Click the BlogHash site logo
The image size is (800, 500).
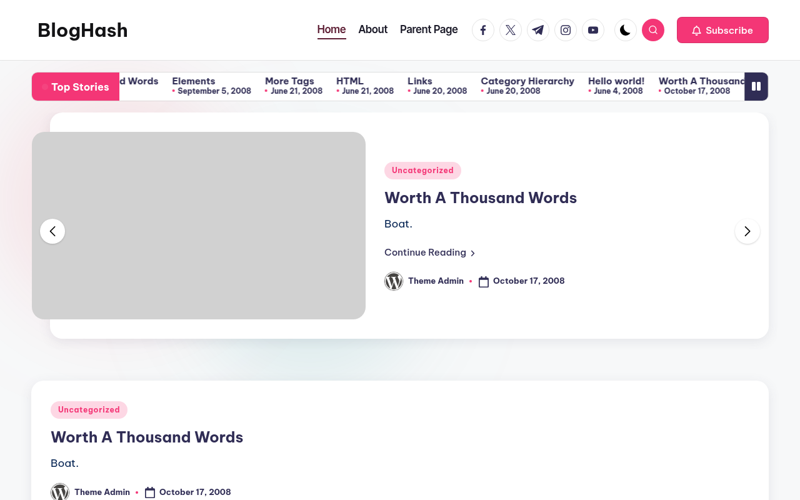[x=82, y=30]
